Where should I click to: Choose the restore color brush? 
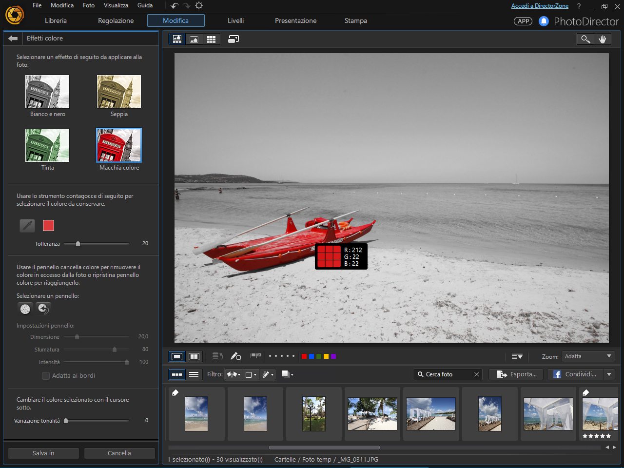click(43, 309)
